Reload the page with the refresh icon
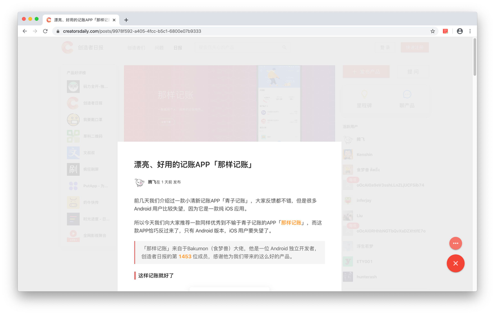The width and height of the screenshot is (495, 315). click(x=45, y=31)
